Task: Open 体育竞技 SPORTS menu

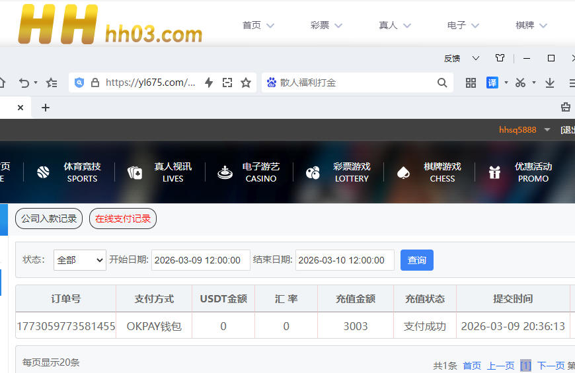Action: pyautogui.click(x=70, y=172)
